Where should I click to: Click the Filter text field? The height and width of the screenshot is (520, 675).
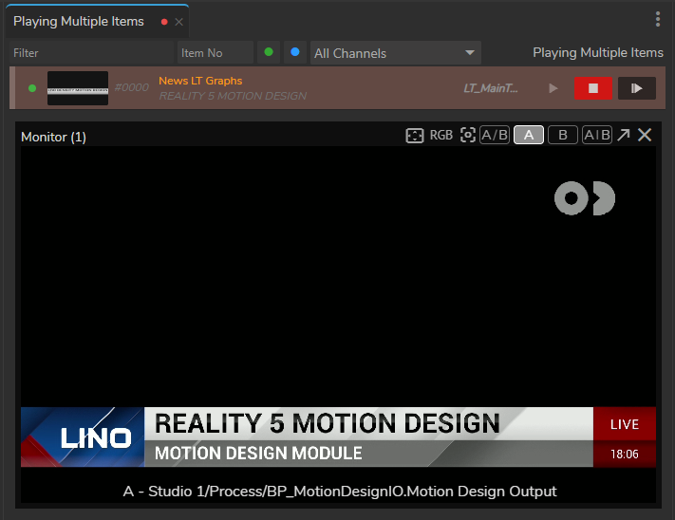tap(92, 53)
